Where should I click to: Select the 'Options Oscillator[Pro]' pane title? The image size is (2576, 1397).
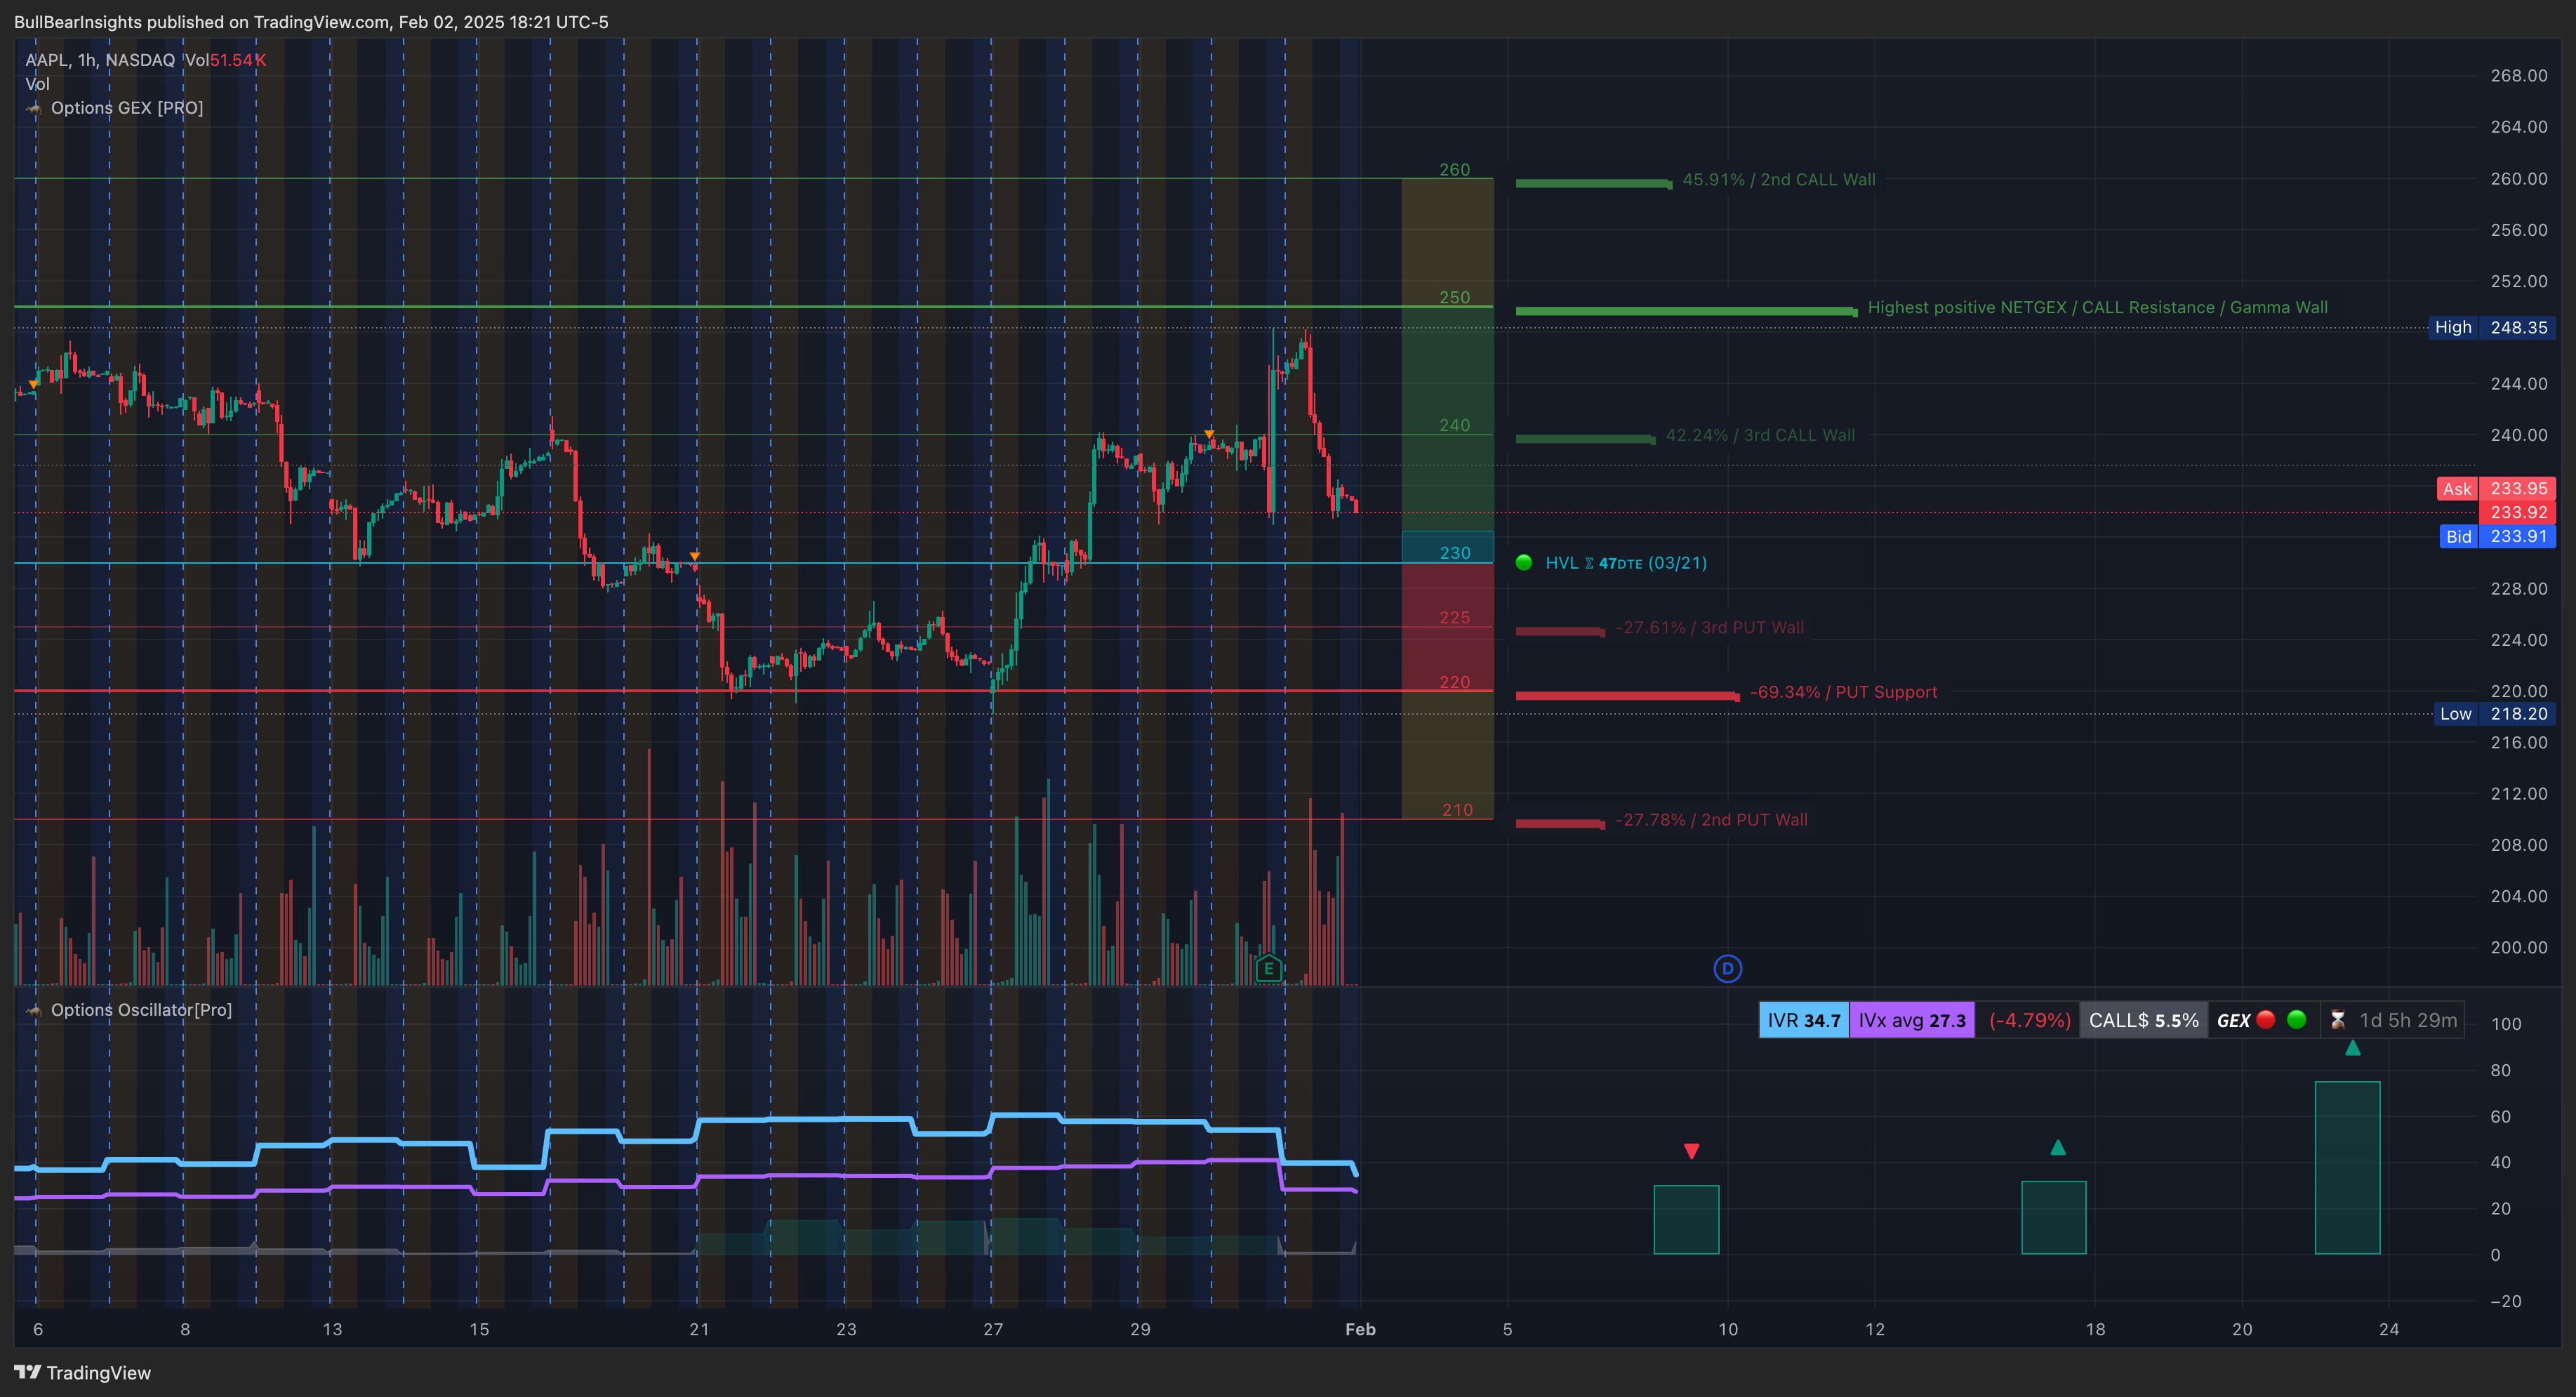[x=141, y=1010]
